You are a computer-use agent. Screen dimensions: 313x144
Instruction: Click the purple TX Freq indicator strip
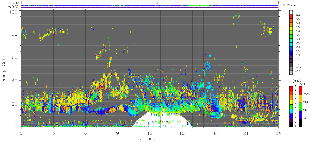(150, 8)
